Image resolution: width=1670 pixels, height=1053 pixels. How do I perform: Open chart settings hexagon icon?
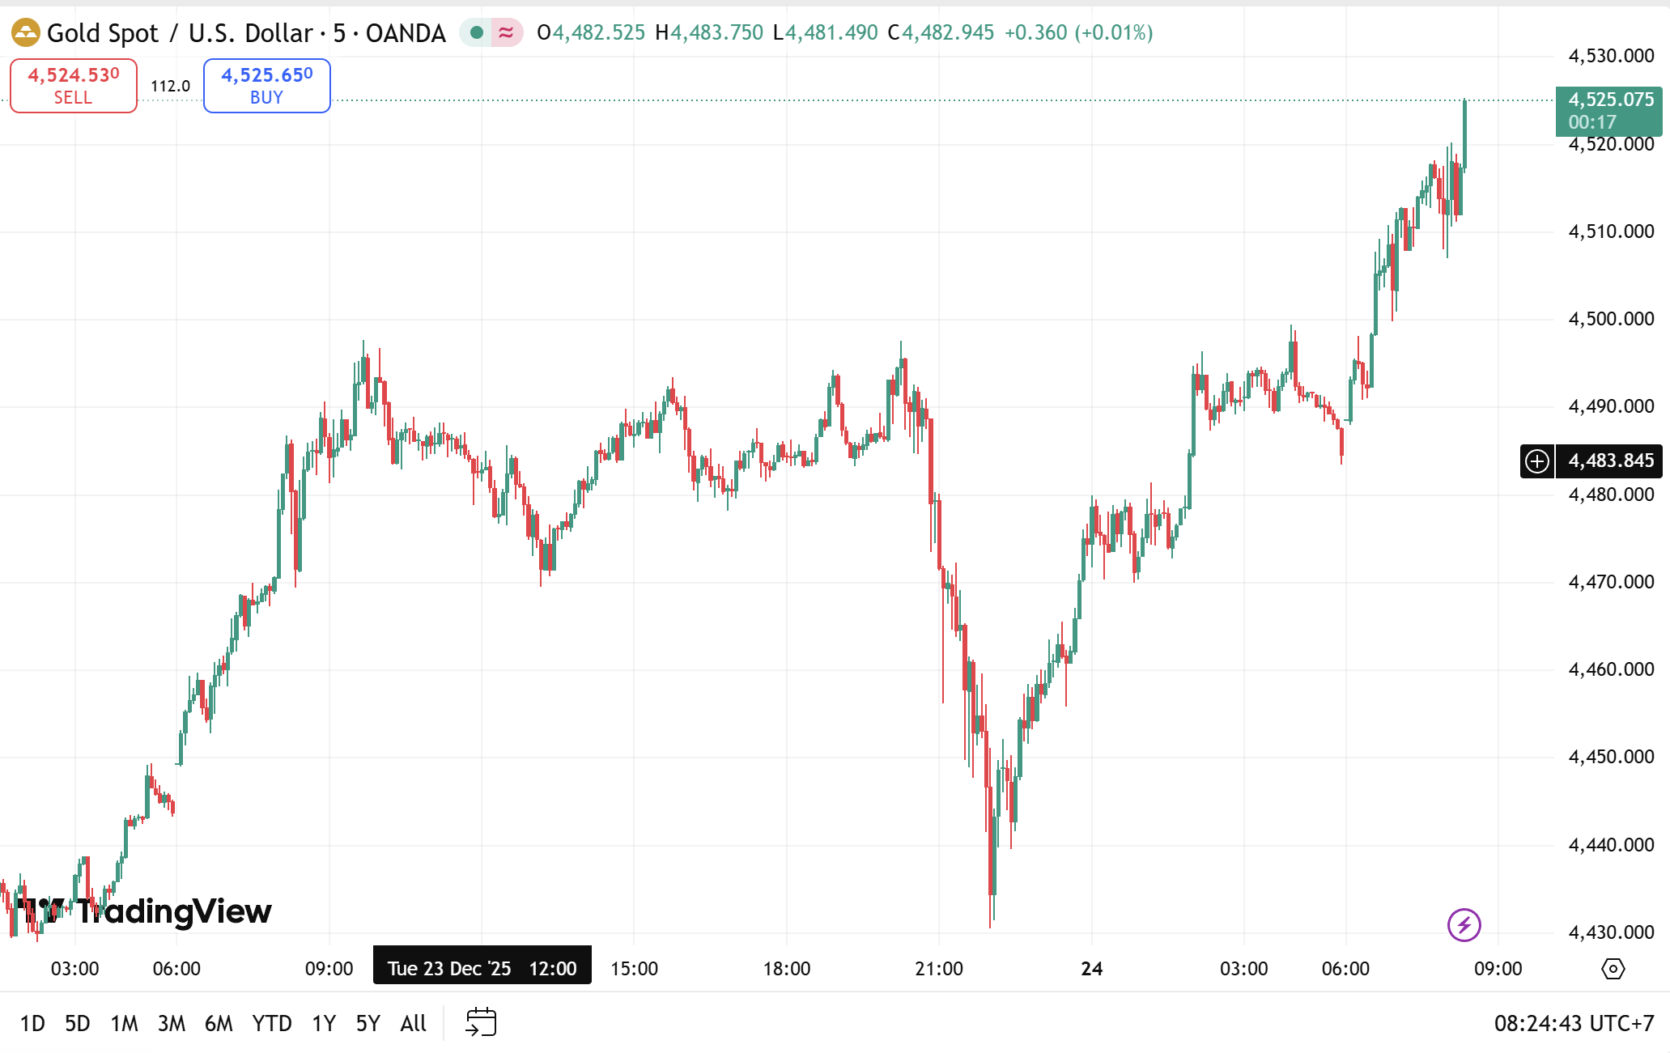[1613, 969]
